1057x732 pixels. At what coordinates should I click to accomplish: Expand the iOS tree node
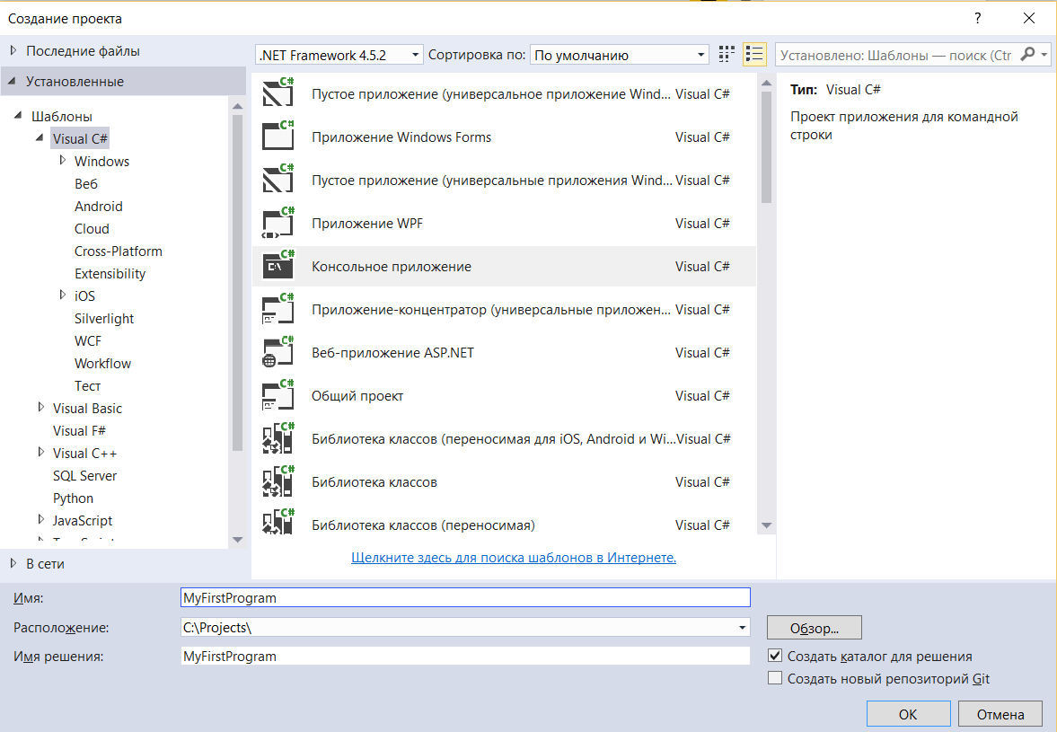[x=63, y=295]
